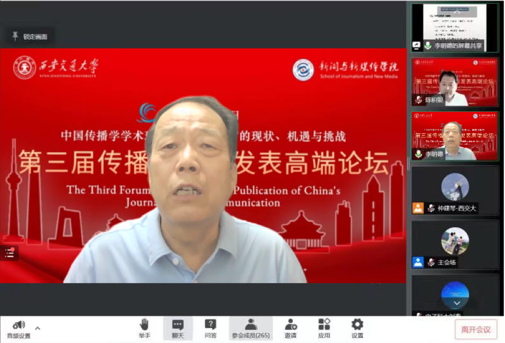This screenshot has width=505, height=343.
Task: Click the 主会场 name label
Action: click(x=446, y=262)
